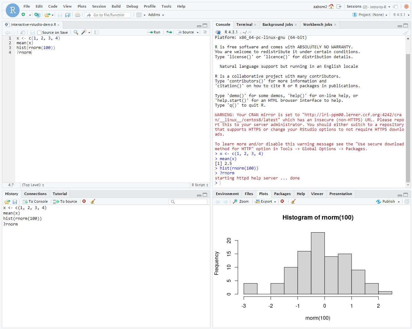This screenshot has height=329, width=412.
Task: Click the home icon next to zabore2
Action: [x=331, y=6]
